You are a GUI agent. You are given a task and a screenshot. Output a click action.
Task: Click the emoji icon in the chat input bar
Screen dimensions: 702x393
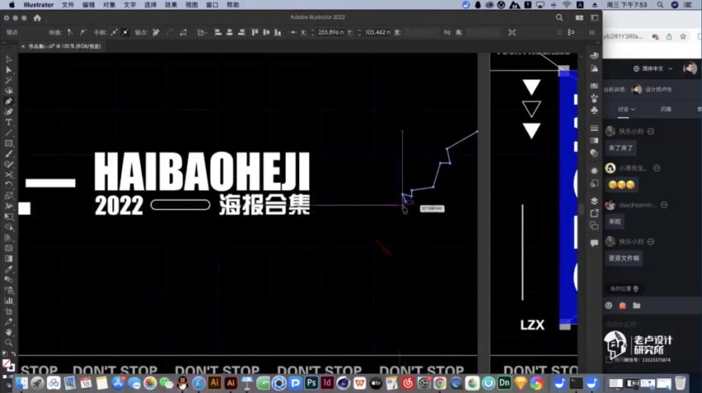[x=609, y=305]
